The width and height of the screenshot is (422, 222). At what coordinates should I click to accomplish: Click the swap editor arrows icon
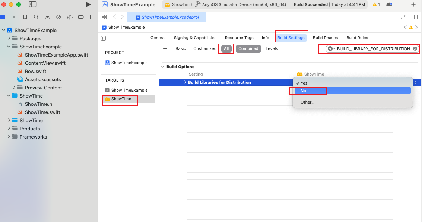(403, 17)
